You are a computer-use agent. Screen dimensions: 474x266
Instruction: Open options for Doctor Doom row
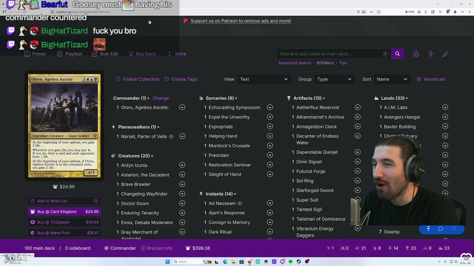(182, 204)
